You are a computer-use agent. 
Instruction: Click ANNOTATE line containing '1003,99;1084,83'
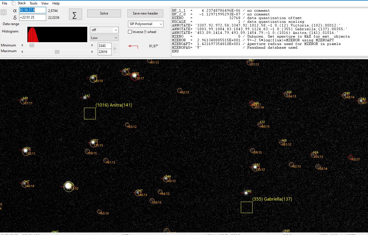(260, 29)
